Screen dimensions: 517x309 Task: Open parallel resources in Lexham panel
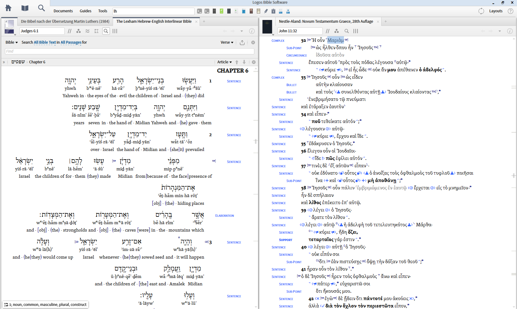(x=70, y=31)
